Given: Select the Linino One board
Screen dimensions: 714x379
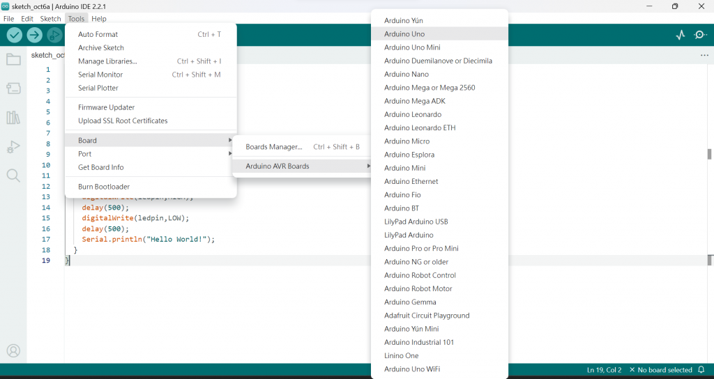Looking at the screenshot, I should [439, 356].
